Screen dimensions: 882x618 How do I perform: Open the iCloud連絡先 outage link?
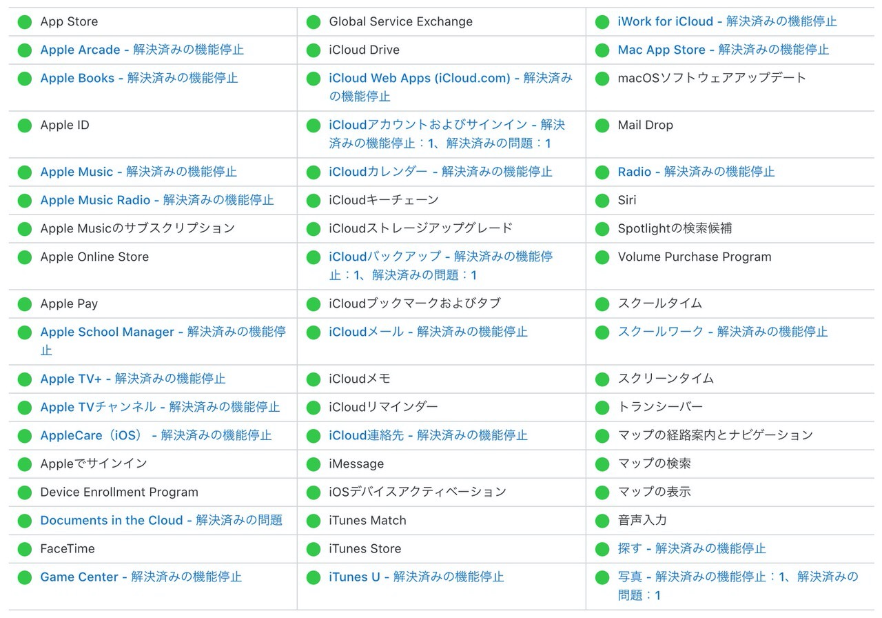[x=429, y=435]
